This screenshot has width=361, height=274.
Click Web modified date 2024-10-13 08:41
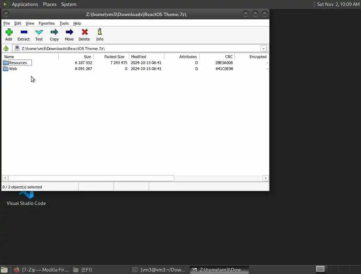pyautogui.click(x=146, y=69)
